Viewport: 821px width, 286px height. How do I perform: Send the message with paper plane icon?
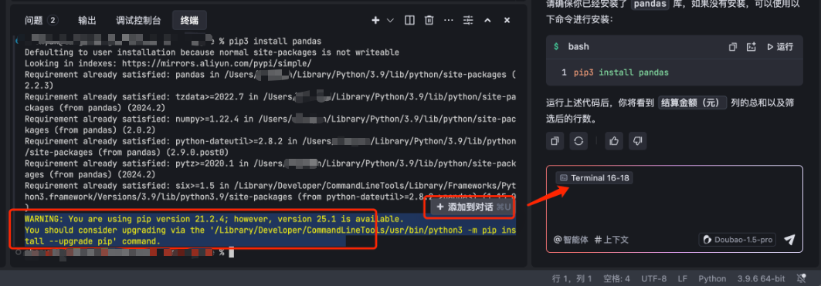pos(789,240)
